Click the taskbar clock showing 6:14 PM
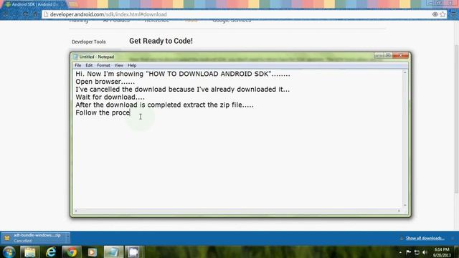 click(442, 252)
